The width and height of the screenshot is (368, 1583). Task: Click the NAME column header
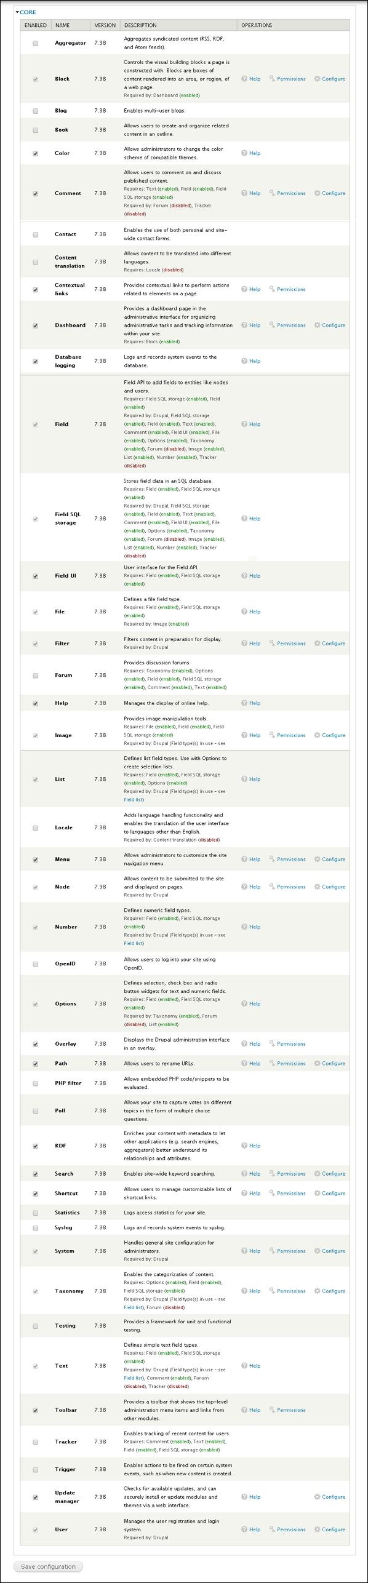(62, 25)
